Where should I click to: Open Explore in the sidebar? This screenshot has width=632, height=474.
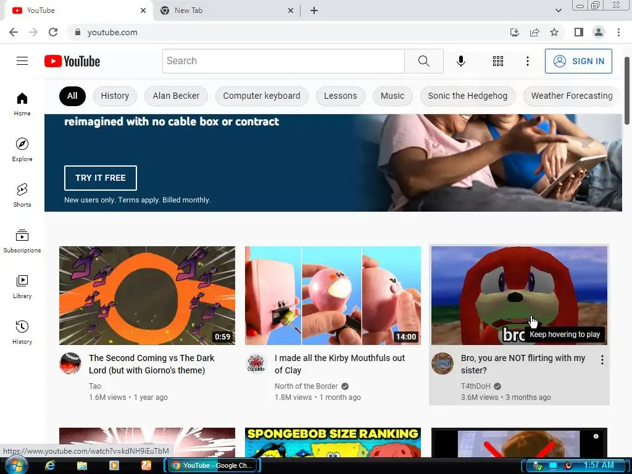(22, 149)
